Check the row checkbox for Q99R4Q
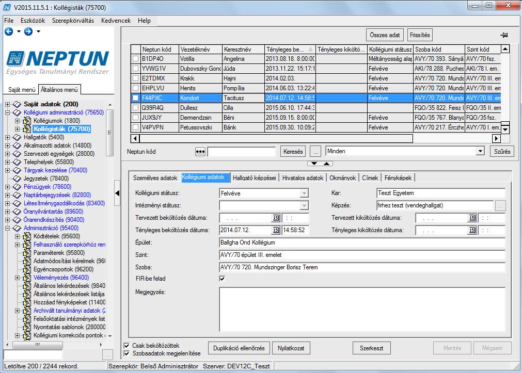The height and width of the screenshot is (373, 522). pyautogui.click(x=135, y=108)
